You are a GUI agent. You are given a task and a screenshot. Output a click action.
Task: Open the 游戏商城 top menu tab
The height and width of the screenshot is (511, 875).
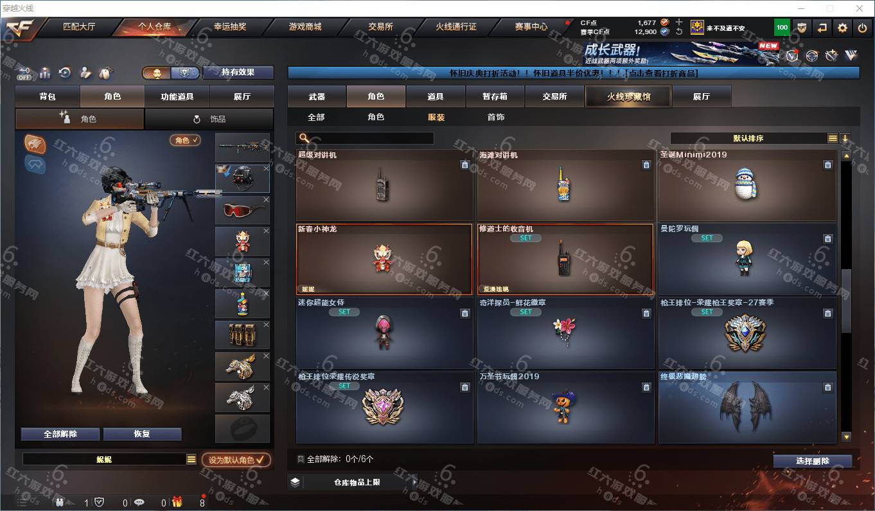coord(305,27)
